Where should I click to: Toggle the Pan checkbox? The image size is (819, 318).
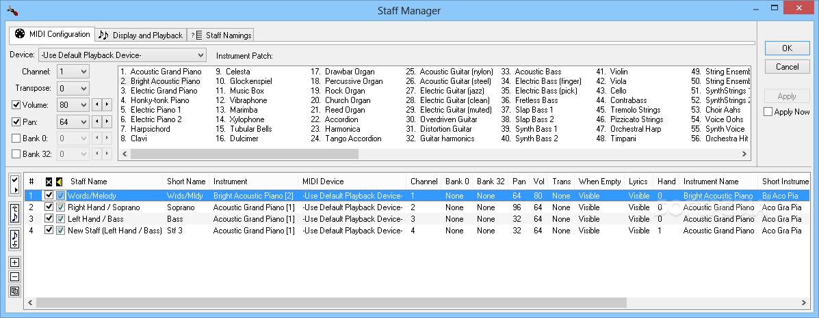[16, 122]
